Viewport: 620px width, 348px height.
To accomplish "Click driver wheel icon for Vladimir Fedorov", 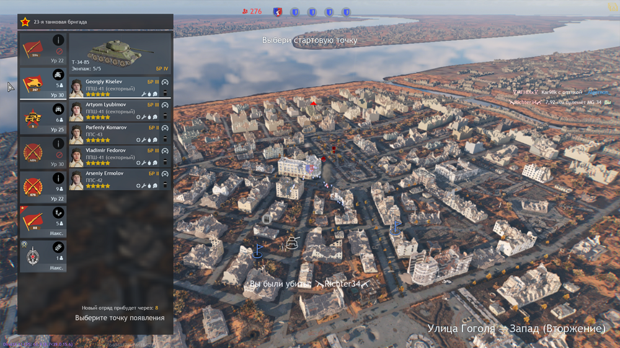I will click(165, 151).
